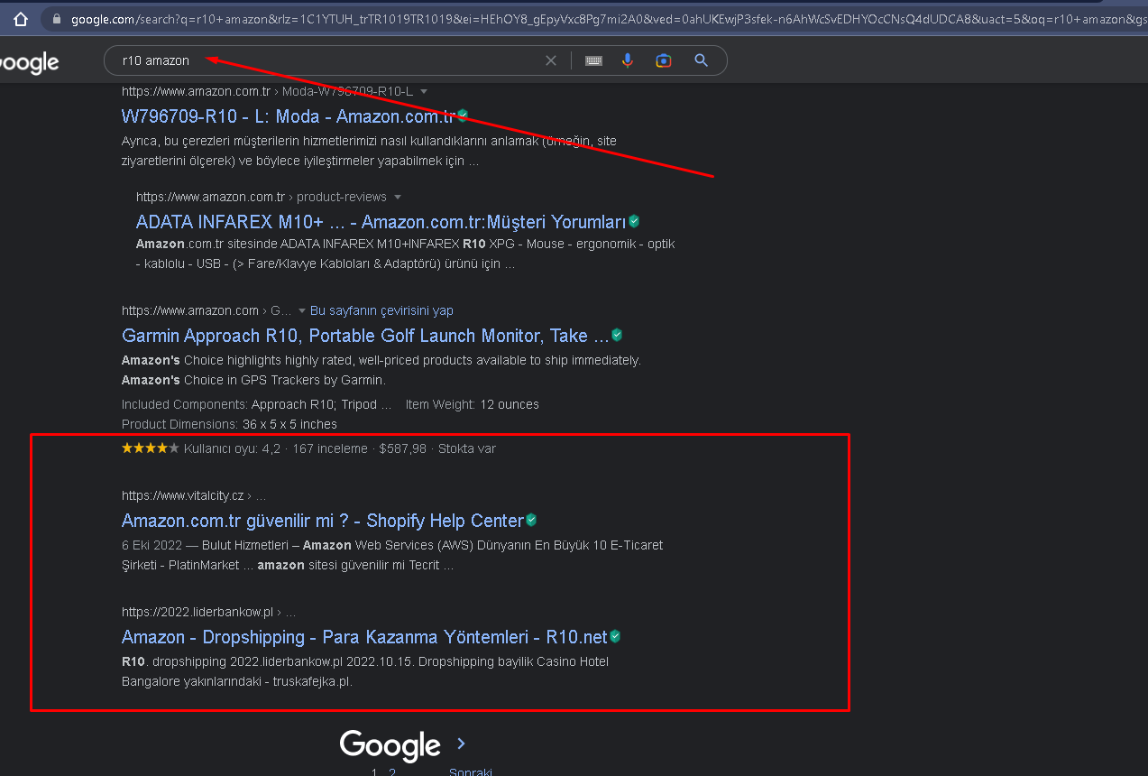Expand the arrow after www.amazon.com URL

tap(302, 310)
